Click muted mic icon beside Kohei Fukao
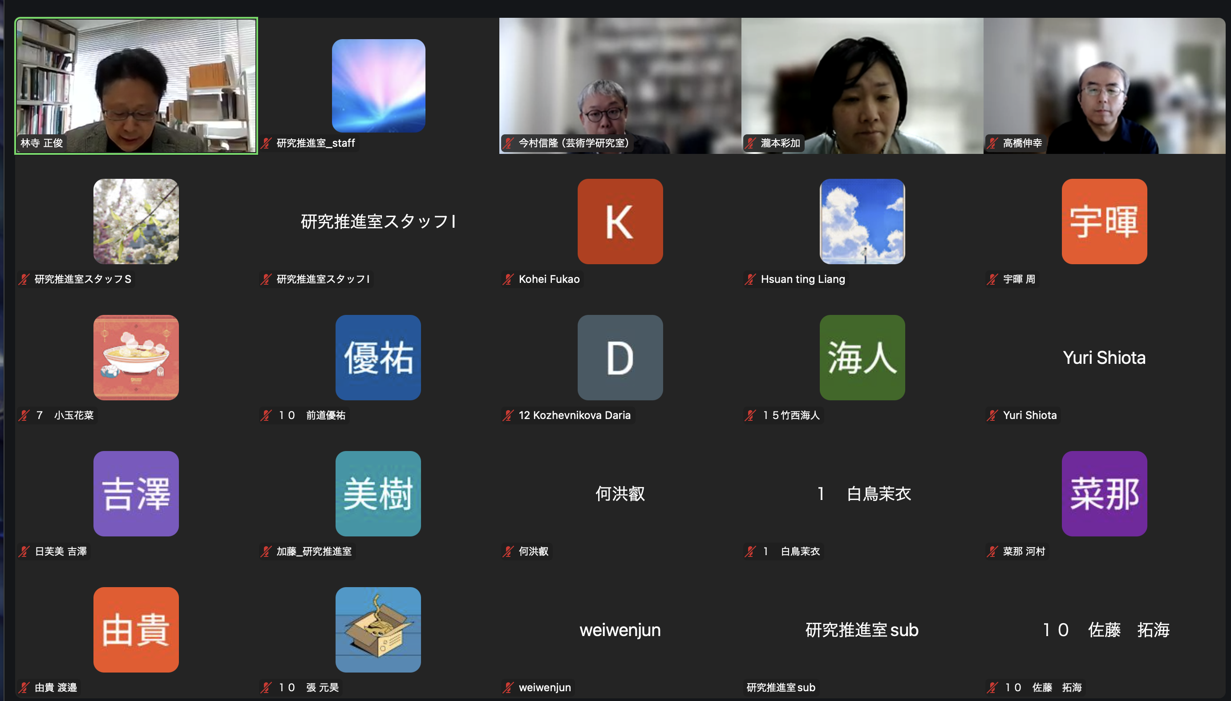Screen dimensions: 1231x701 pos(509,279)
